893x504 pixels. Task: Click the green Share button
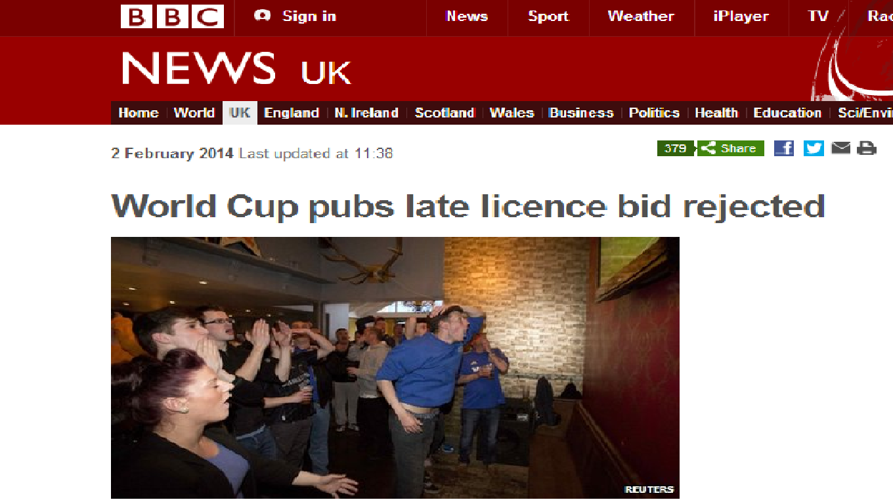pyautogui.click(x=730, y=148)
